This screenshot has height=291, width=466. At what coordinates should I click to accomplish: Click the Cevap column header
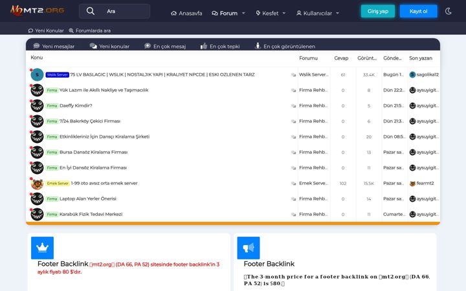coord(341,58)
